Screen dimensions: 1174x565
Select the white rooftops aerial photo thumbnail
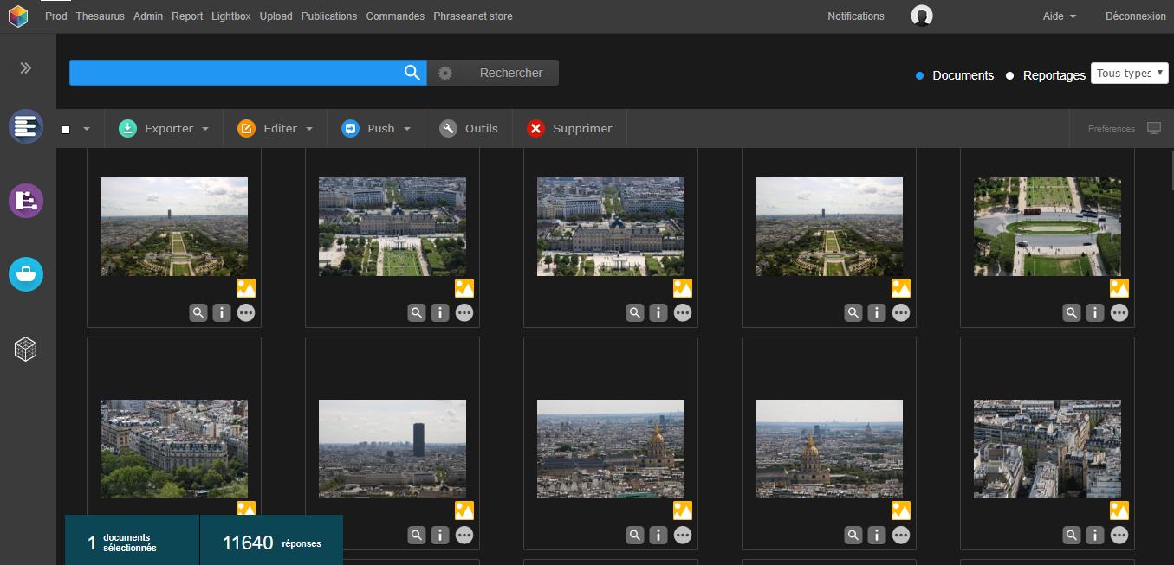point(1048,449)
